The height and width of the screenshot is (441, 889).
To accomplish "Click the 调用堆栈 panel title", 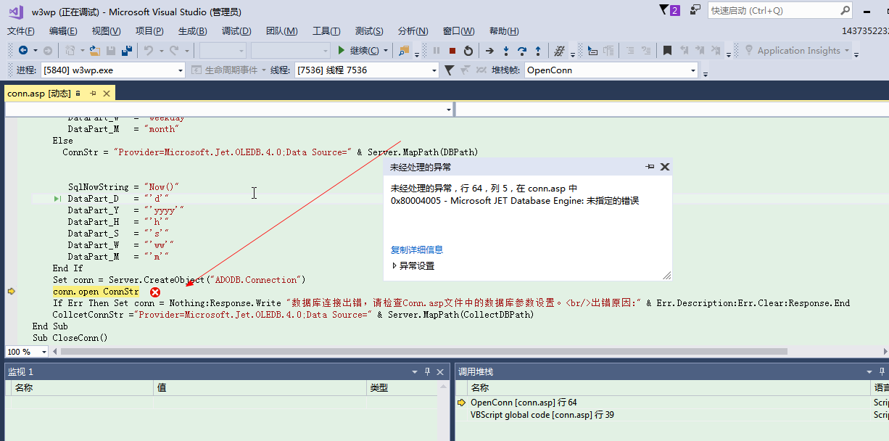I will [x=476, y=371].
